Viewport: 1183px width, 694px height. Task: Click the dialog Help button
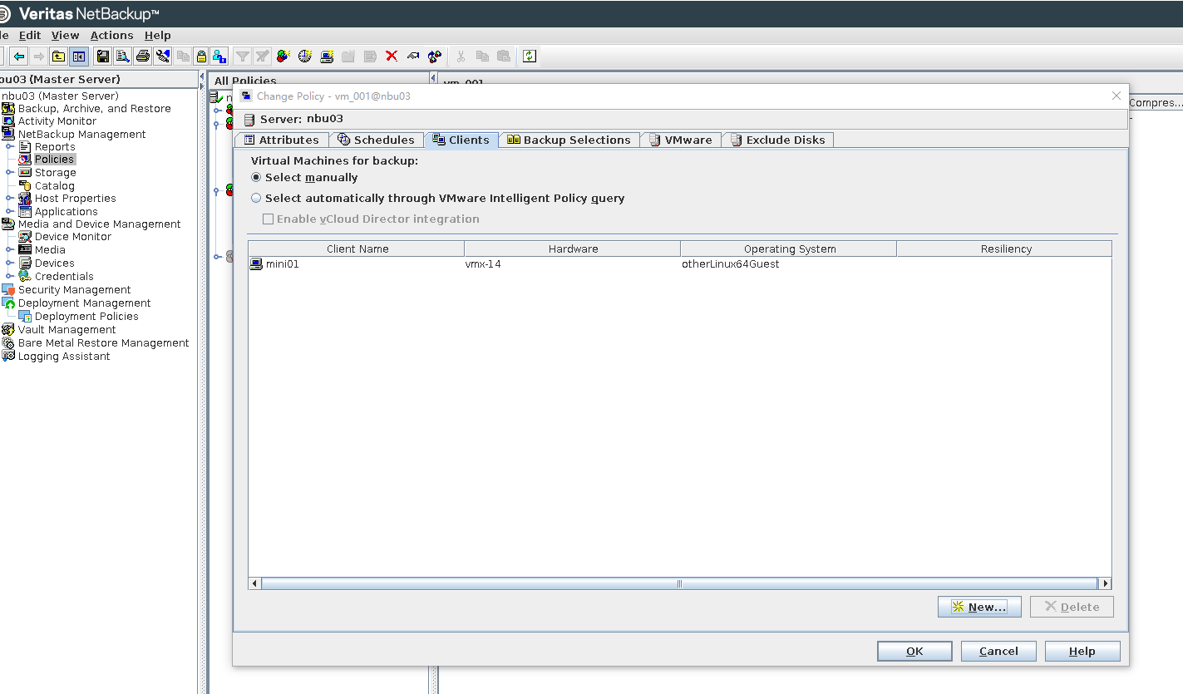(x=1082, y=652)
